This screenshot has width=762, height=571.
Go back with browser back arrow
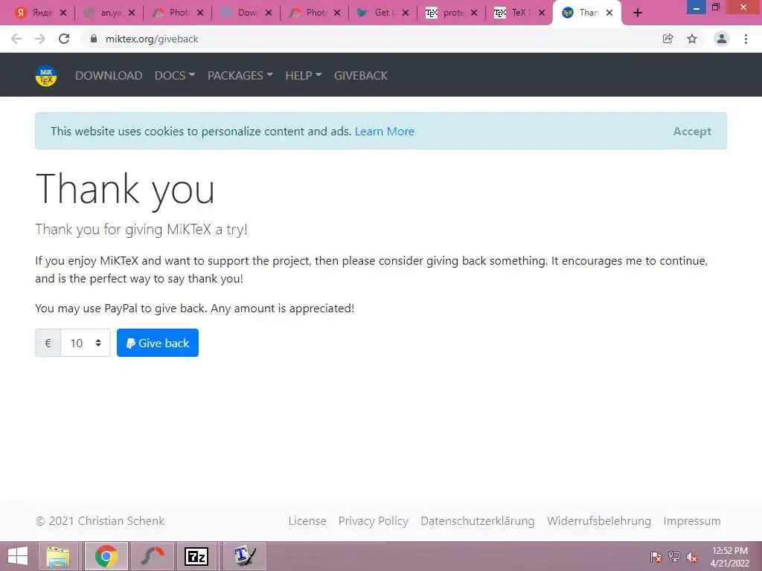(16, 39)
